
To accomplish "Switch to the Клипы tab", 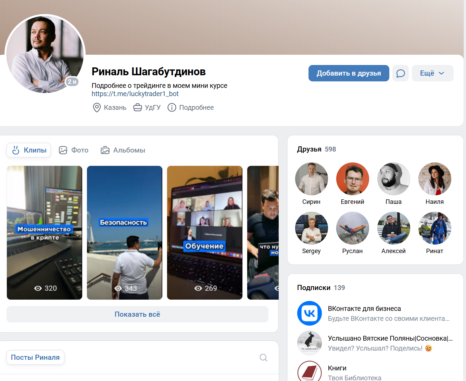I will 29,150.
